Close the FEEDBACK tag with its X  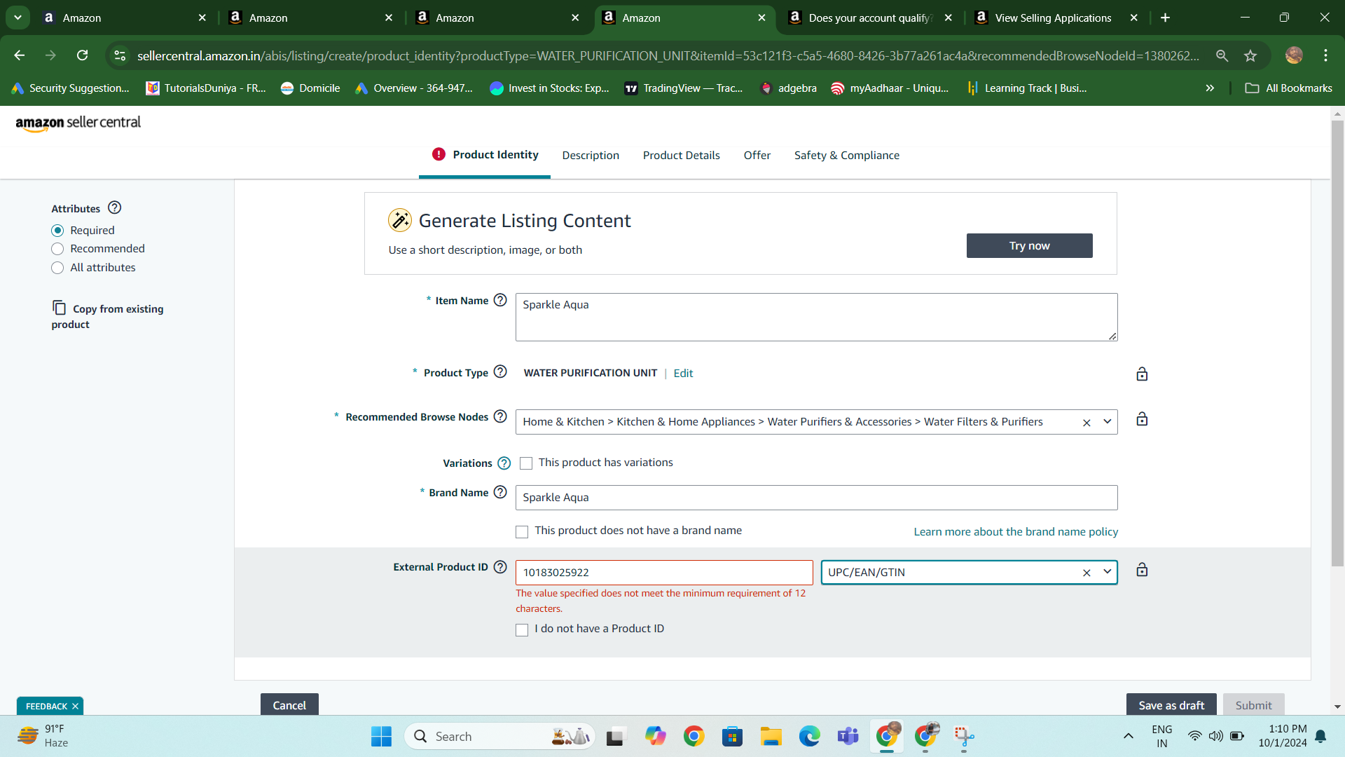tap(75, 707)
